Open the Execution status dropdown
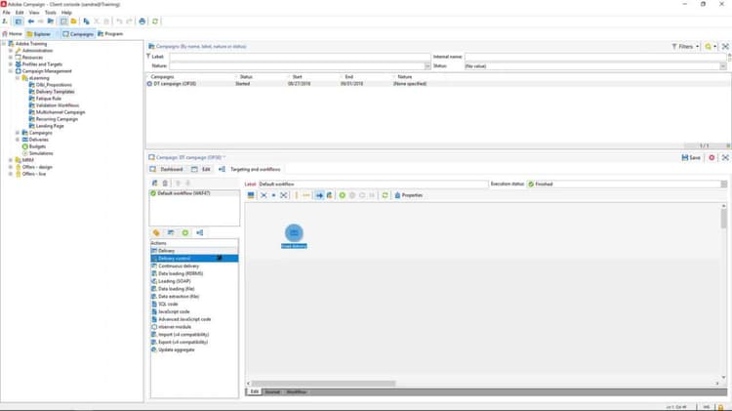Image resolution: width=732 pixels, height=411 pixels. point(723,184)
